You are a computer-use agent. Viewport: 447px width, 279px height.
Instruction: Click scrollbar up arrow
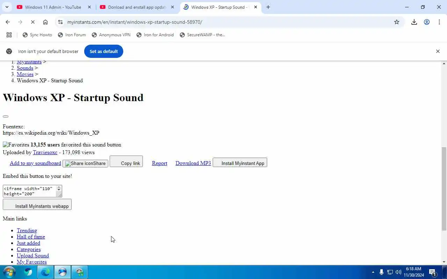(x=444, y=63)
